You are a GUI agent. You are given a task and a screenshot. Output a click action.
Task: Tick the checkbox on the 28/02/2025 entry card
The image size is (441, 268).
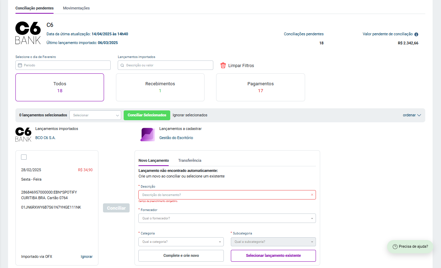24,157
